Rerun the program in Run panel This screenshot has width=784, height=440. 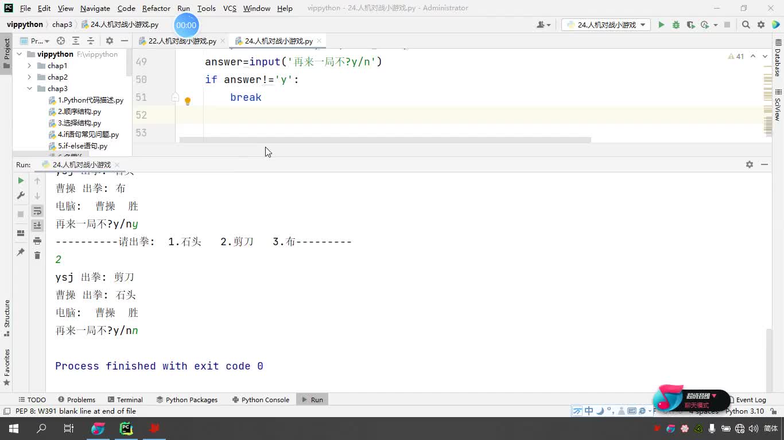coord(21,180)
